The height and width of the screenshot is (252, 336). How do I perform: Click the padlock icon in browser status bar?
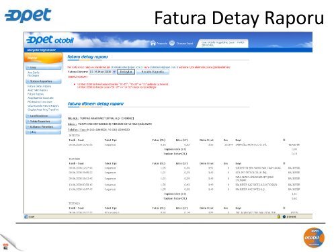coord(279,216)
